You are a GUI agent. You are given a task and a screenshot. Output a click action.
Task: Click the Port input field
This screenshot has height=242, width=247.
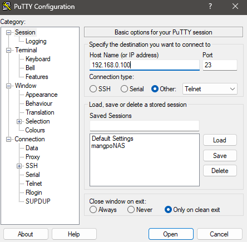pyautogui.click(x=220, y=65)
